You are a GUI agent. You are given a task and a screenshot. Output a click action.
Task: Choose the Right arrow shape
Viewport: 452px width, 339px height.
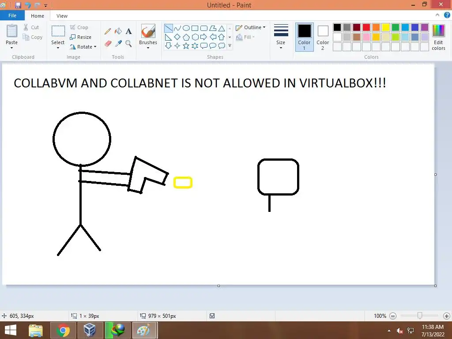(204, 37)
